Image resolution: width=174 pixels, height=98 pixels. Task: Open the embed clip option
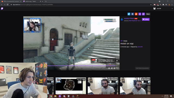click(x=140, y=14)
